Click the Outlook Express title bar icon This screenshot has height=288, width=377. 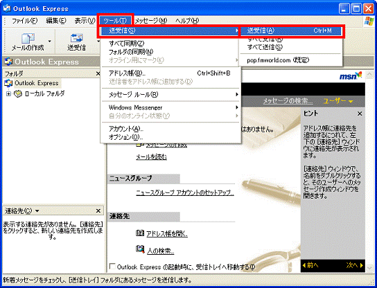coord(7,8)
